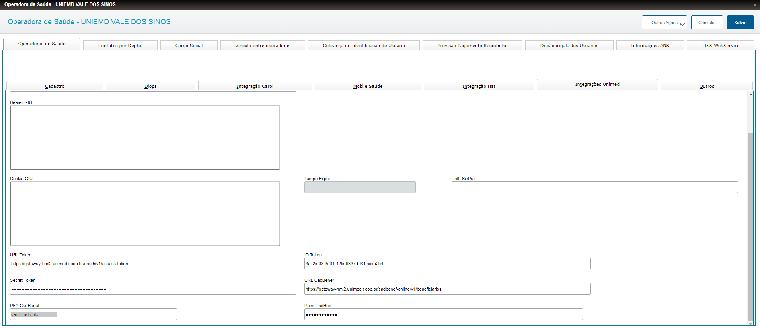Image resolution: width=760 pixels, height=329 pixels.
Task: Click the scrollbar down arrow
Action: (x=750, y=323)
